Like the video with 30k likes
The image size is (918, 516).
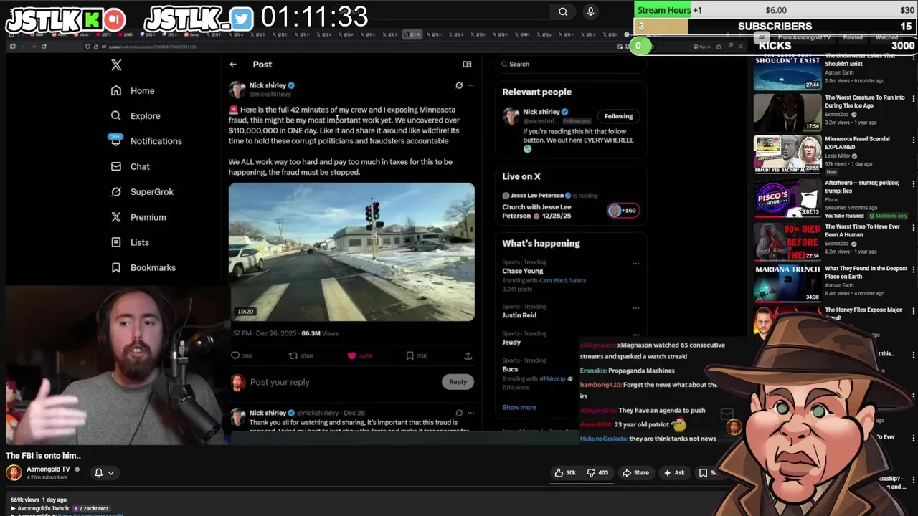[565, 472]
